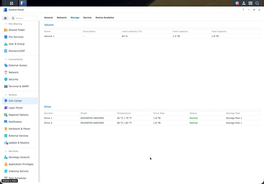264x184 pixels.
Task: Switch to the Device Analytics tab
Action: coord(105,18)
